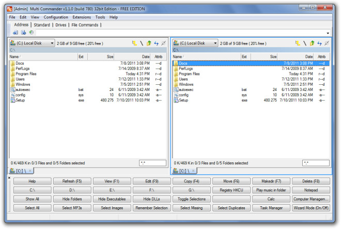Click the gray pin icon in the left panel
Image resolution: width=341 pixels, height=229 pixels.
pyautogui.click(x=164, y=43)
